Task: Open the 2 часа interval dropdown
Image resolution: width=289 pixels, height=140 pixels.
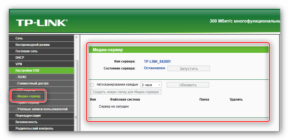Action: click(151, 85)
